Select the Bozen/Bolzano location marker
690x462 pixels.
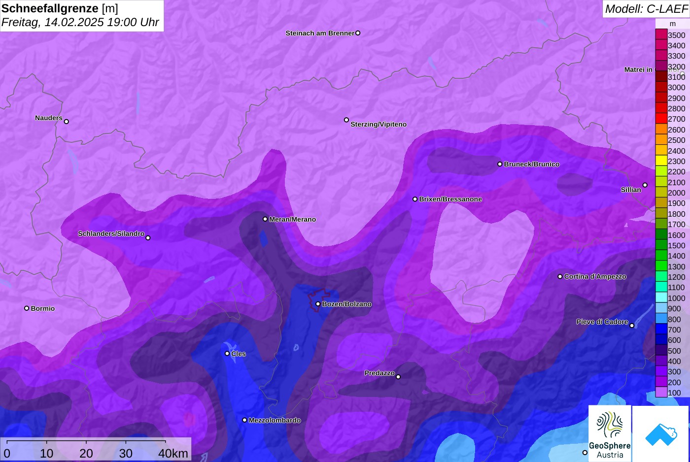point(318,304)
